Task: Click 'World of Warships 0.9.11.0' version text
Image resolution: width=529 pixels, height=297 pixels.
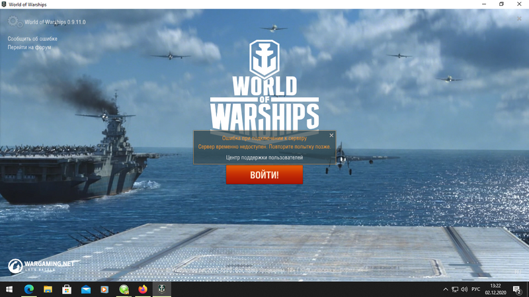Action: tap(55, 22)
